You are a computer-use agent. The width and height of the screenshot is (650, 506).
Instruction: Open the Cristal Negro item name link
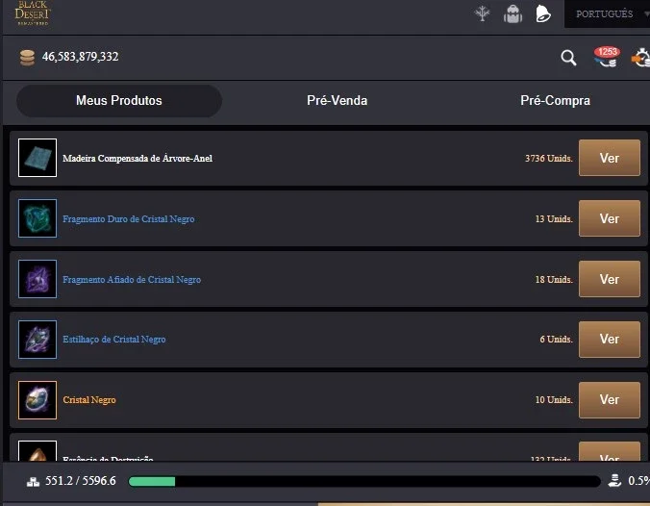pos(89,400)
